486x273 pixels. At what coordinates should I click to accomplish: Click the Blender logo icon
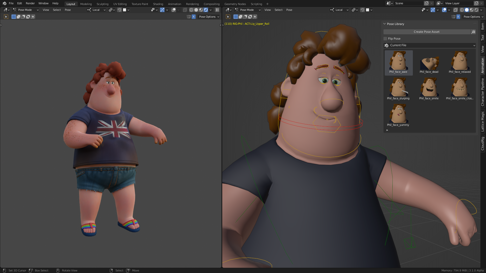point(4,3)
